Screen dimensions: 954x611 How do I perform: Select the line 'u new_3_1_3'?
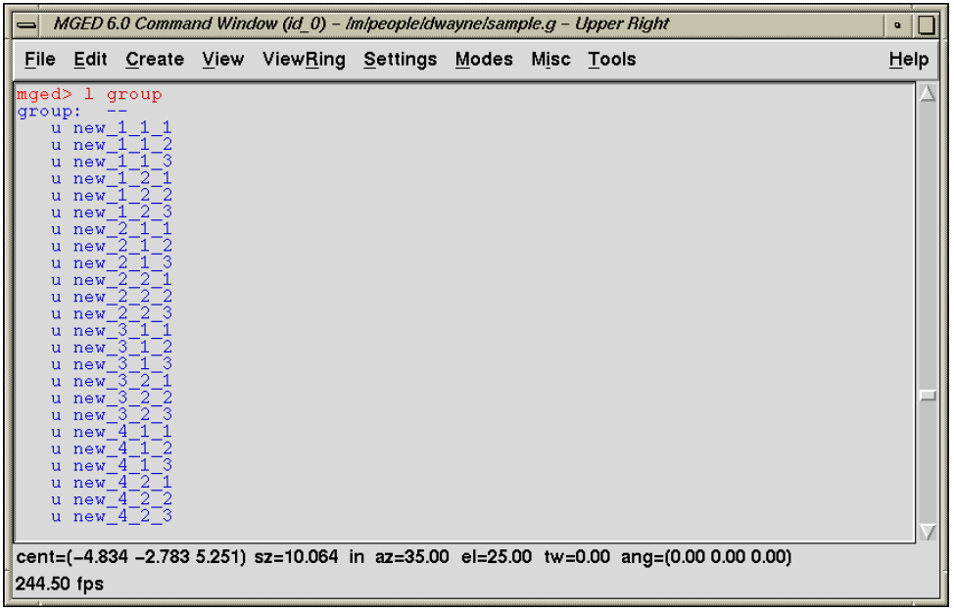click(112, 365)
